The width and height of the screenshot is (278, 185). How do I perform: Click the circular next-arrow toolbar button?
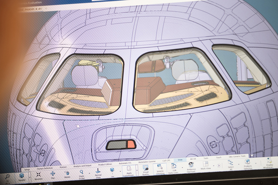pos(219,165)
